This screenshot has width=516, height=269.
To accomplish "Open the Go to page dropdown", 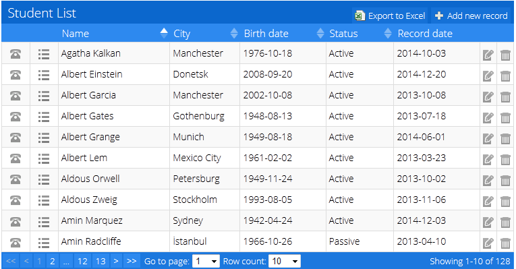I will pyautogui.click(x=206, y=262).
